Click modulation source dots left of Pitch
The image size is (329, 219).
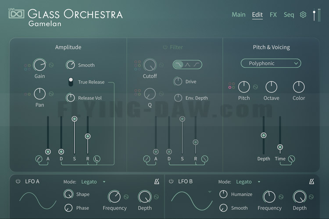tap(232, 85)
